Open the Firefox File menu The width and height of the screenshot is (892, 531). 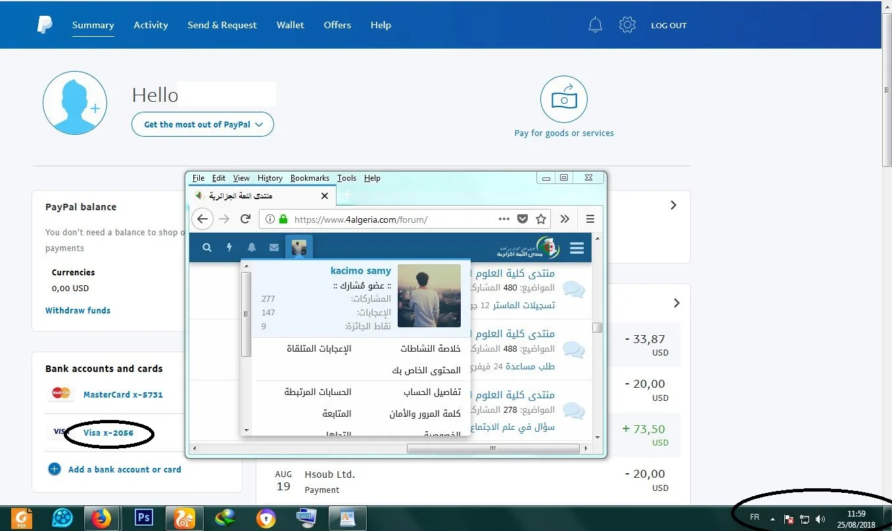coord(199,178)
